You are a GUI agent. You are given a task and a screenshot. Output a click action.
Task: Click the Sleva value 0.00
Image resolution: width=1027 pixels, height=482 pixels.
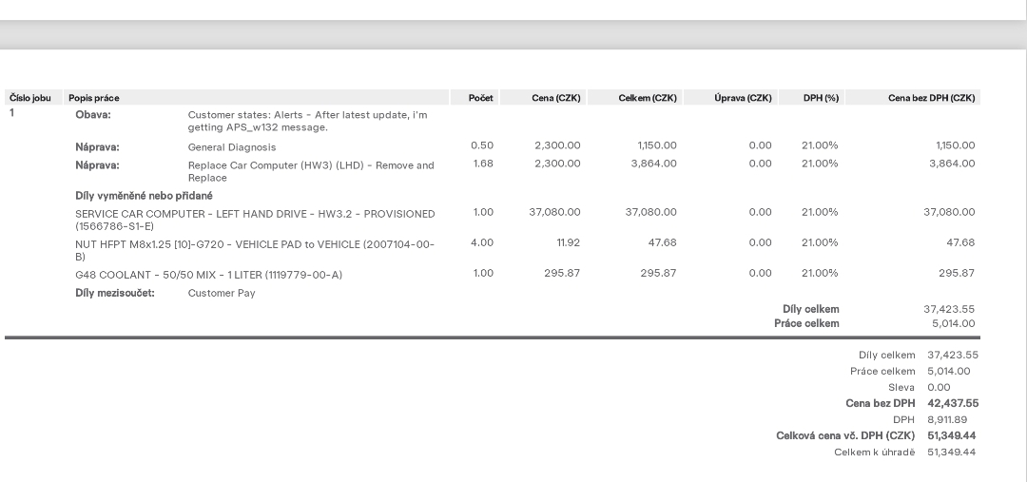tap(939, 387)
